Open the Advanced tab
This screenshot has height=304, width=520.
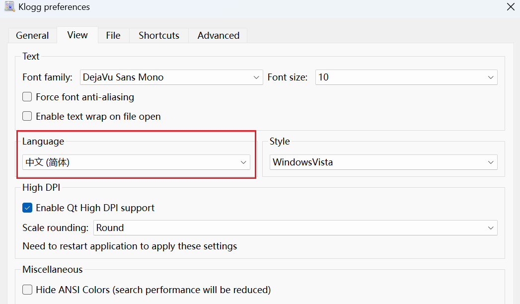click(x=219, y=35)
